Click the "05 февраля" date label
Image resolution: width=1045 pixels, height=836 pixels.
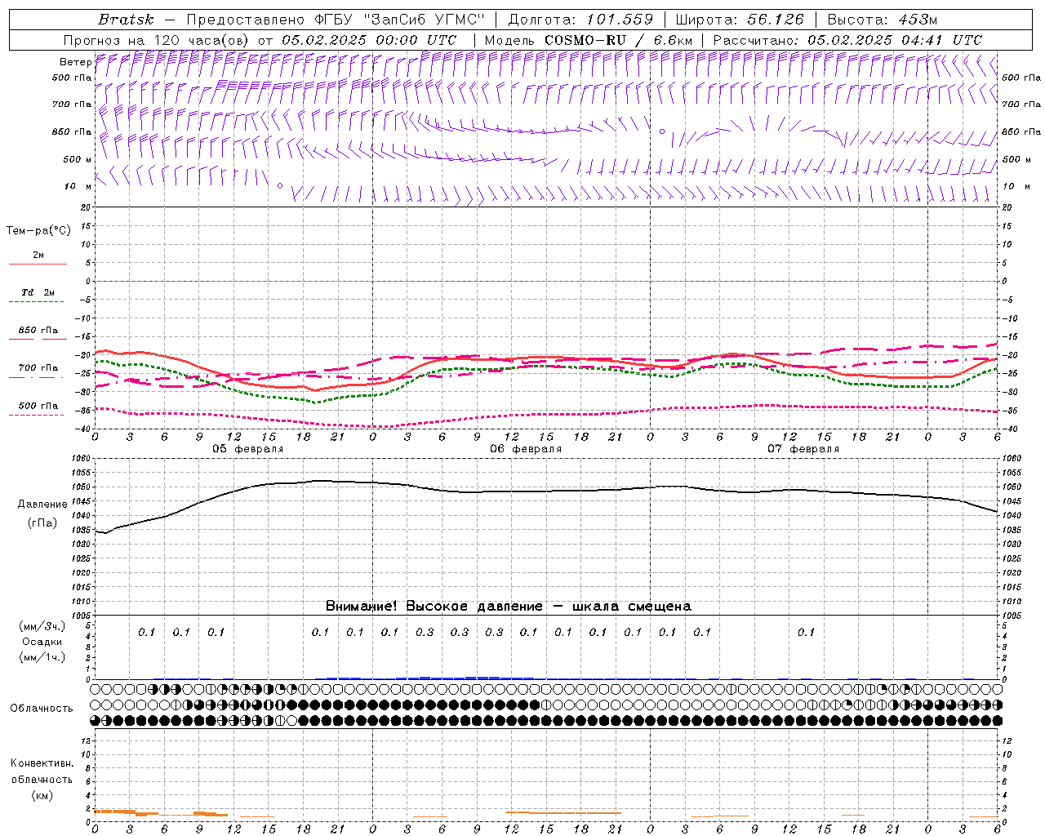(x=248, y=449)
